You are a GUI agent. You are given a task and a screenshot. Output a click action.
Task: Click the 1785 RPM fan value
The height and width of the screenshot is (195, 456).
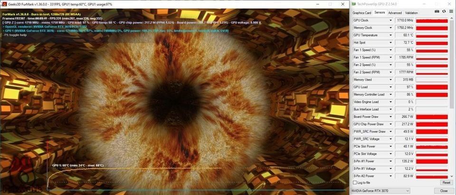(x=405, y=57)
